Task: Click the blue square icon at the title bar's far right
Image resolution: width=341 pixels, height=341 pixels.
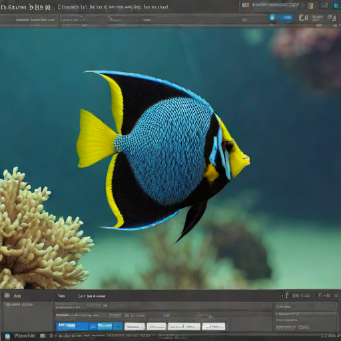Action: pos(336,5)
